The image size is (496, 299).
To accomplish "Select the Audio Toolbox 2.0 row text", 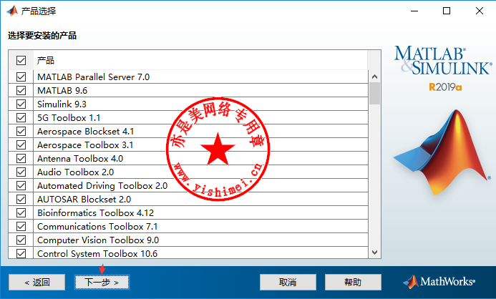I will coord(76,172).
